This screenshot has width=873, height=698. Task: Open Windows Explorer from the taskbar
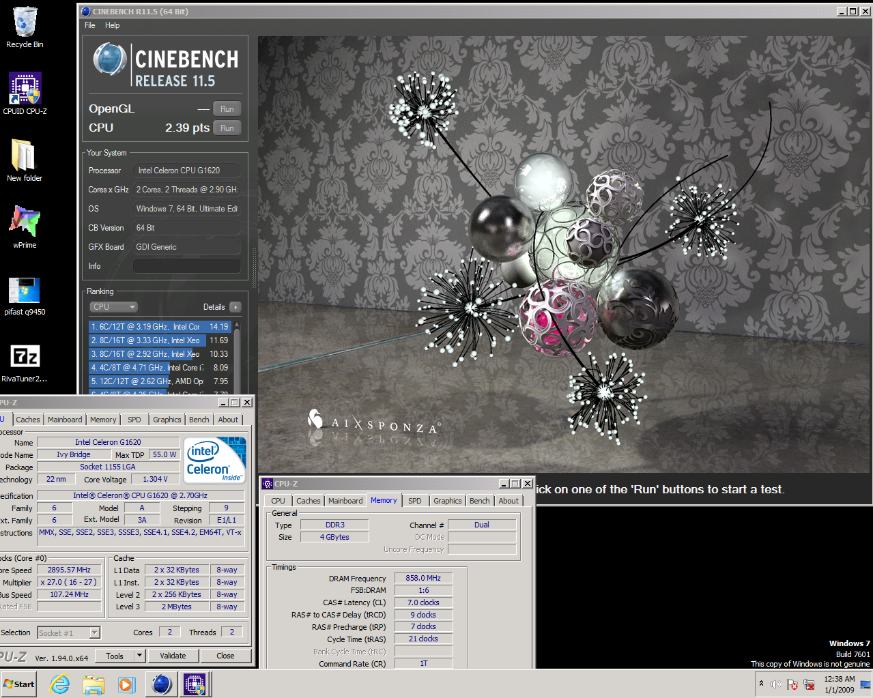[x=94, y=684]
